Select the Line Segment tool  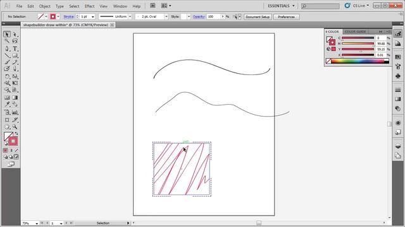click(x=7, y=55)
